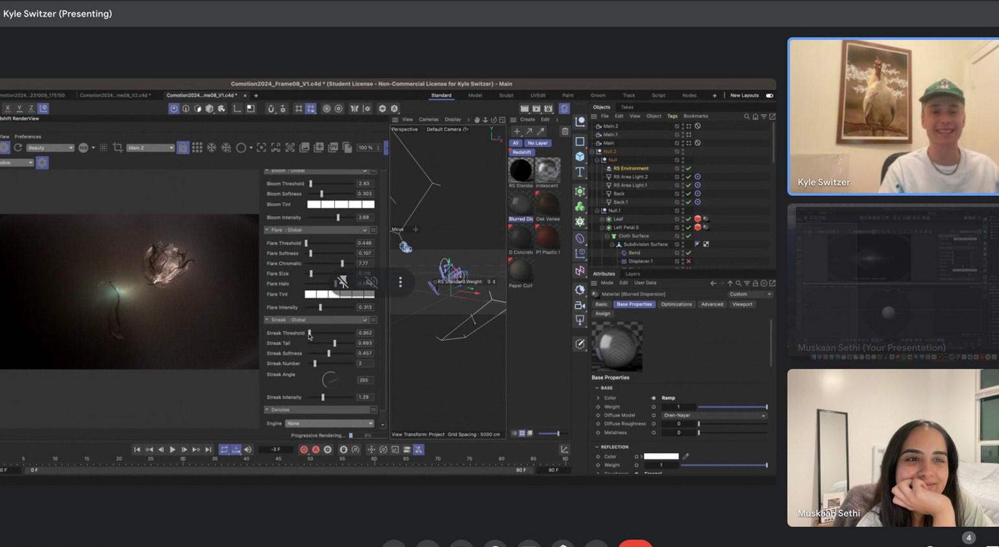Delete material using the trash icon

(565, 131)
